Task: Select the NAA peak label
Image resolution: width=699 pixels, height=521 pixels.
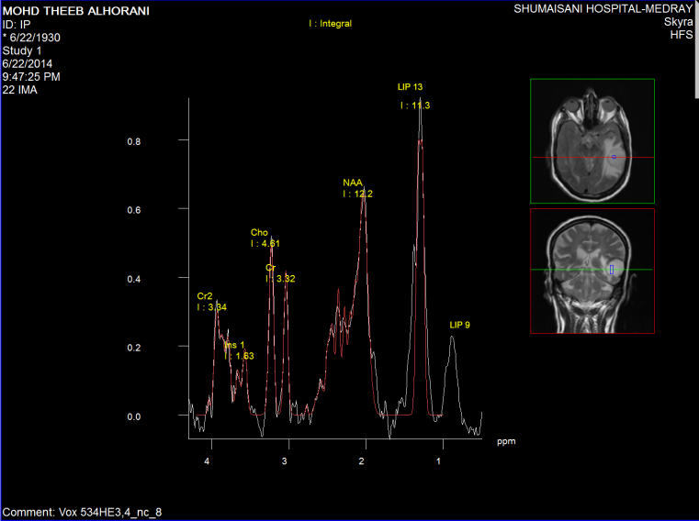Action: 353,183
